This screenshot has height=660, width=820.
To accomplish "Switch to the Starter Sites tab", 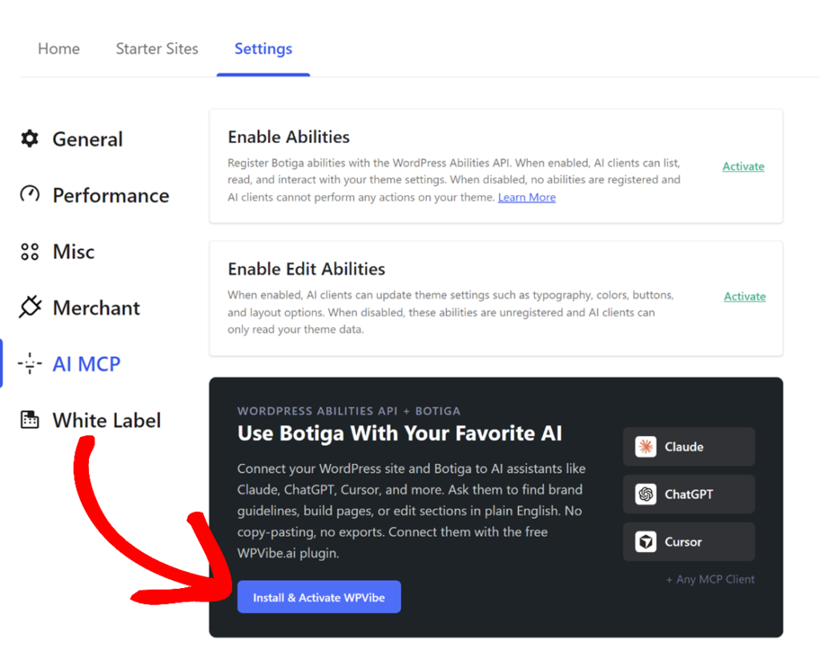I will pyautogui.click(x=157, y=49).
